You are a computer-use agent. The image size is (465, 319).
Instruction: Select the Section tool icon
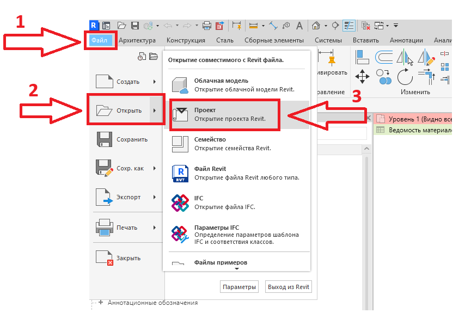(x=335, y=26)
